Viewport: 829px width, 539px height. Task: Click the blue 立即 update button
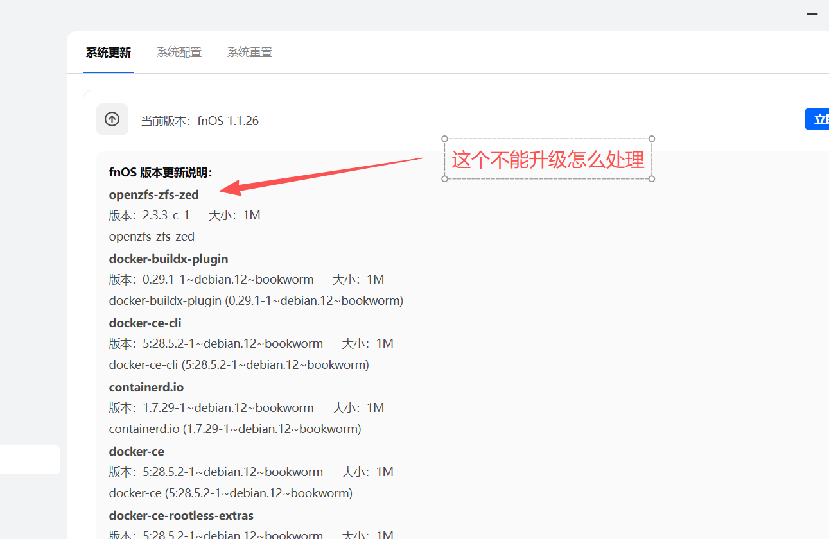[x=817, y=119]
